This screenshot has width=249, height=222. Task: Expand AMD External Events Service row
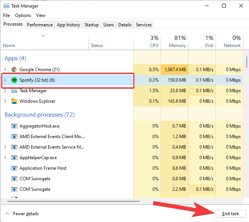5,147
